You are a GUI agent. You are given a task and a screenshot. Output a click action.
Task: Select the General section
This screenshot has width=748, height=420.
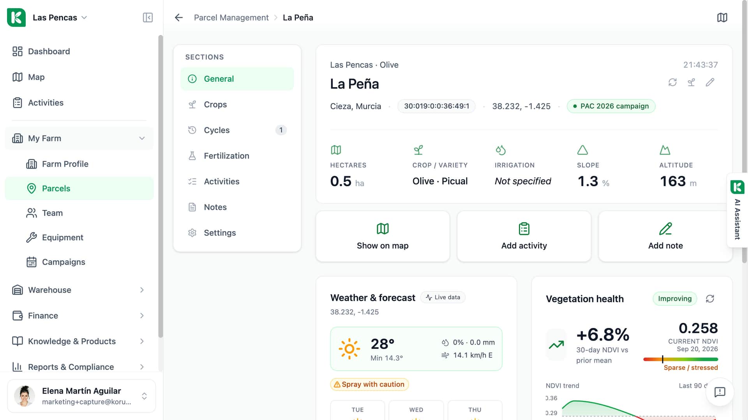(x=237, y=79)
